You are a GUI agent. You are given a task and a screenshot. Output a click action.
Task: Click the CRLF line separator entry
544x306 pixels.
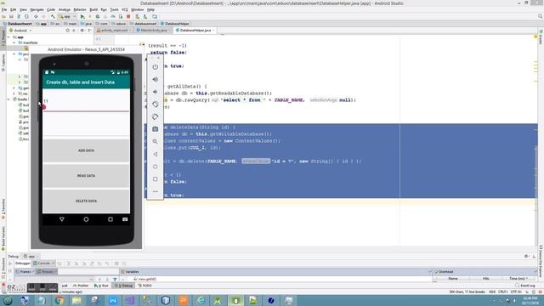(x=503, y=292)
